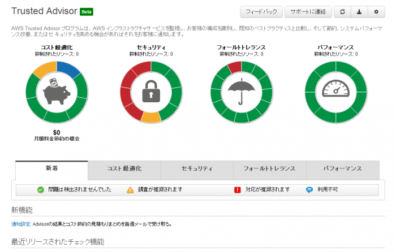The image size is (396, 252).
Task: Select the 新着 tab
Action: point(52,170)
